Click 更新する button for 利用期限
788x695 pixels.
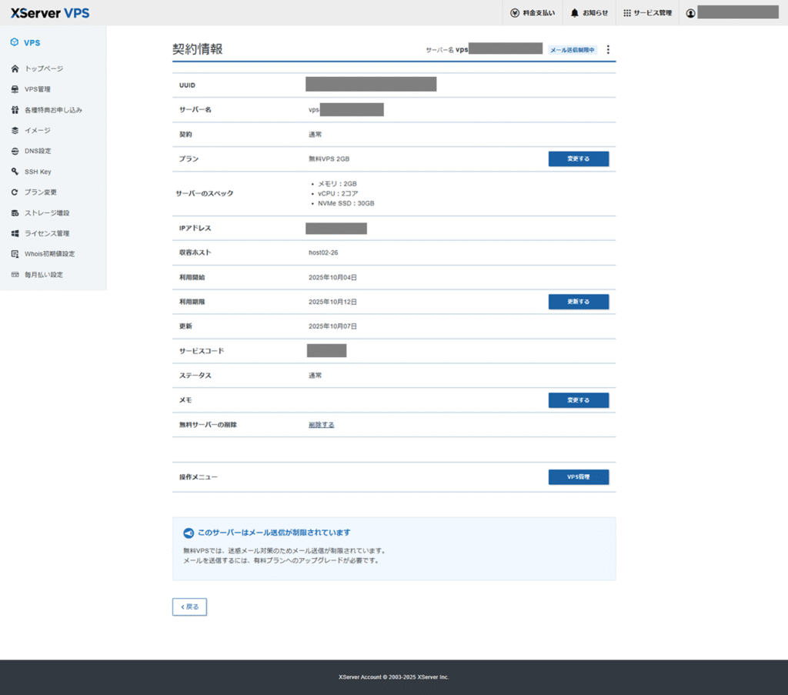click(578, 302)
